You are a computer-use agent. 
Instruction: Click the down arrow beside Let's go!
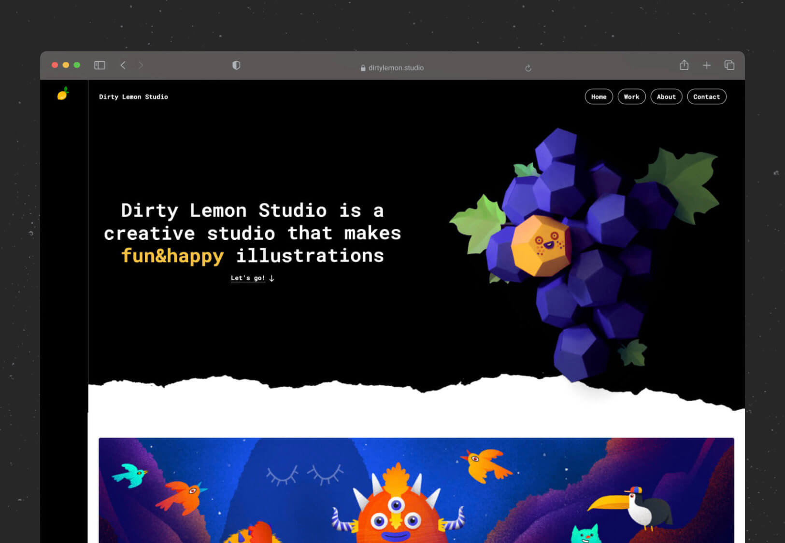[272, 278]
